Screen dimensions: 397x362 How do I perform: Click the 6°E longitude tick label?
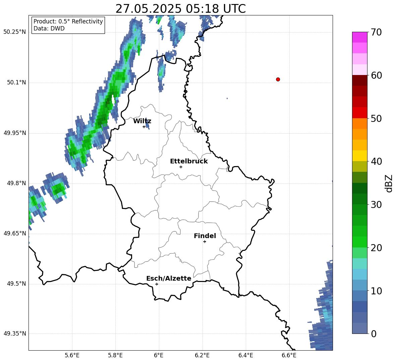coord(159,355)
